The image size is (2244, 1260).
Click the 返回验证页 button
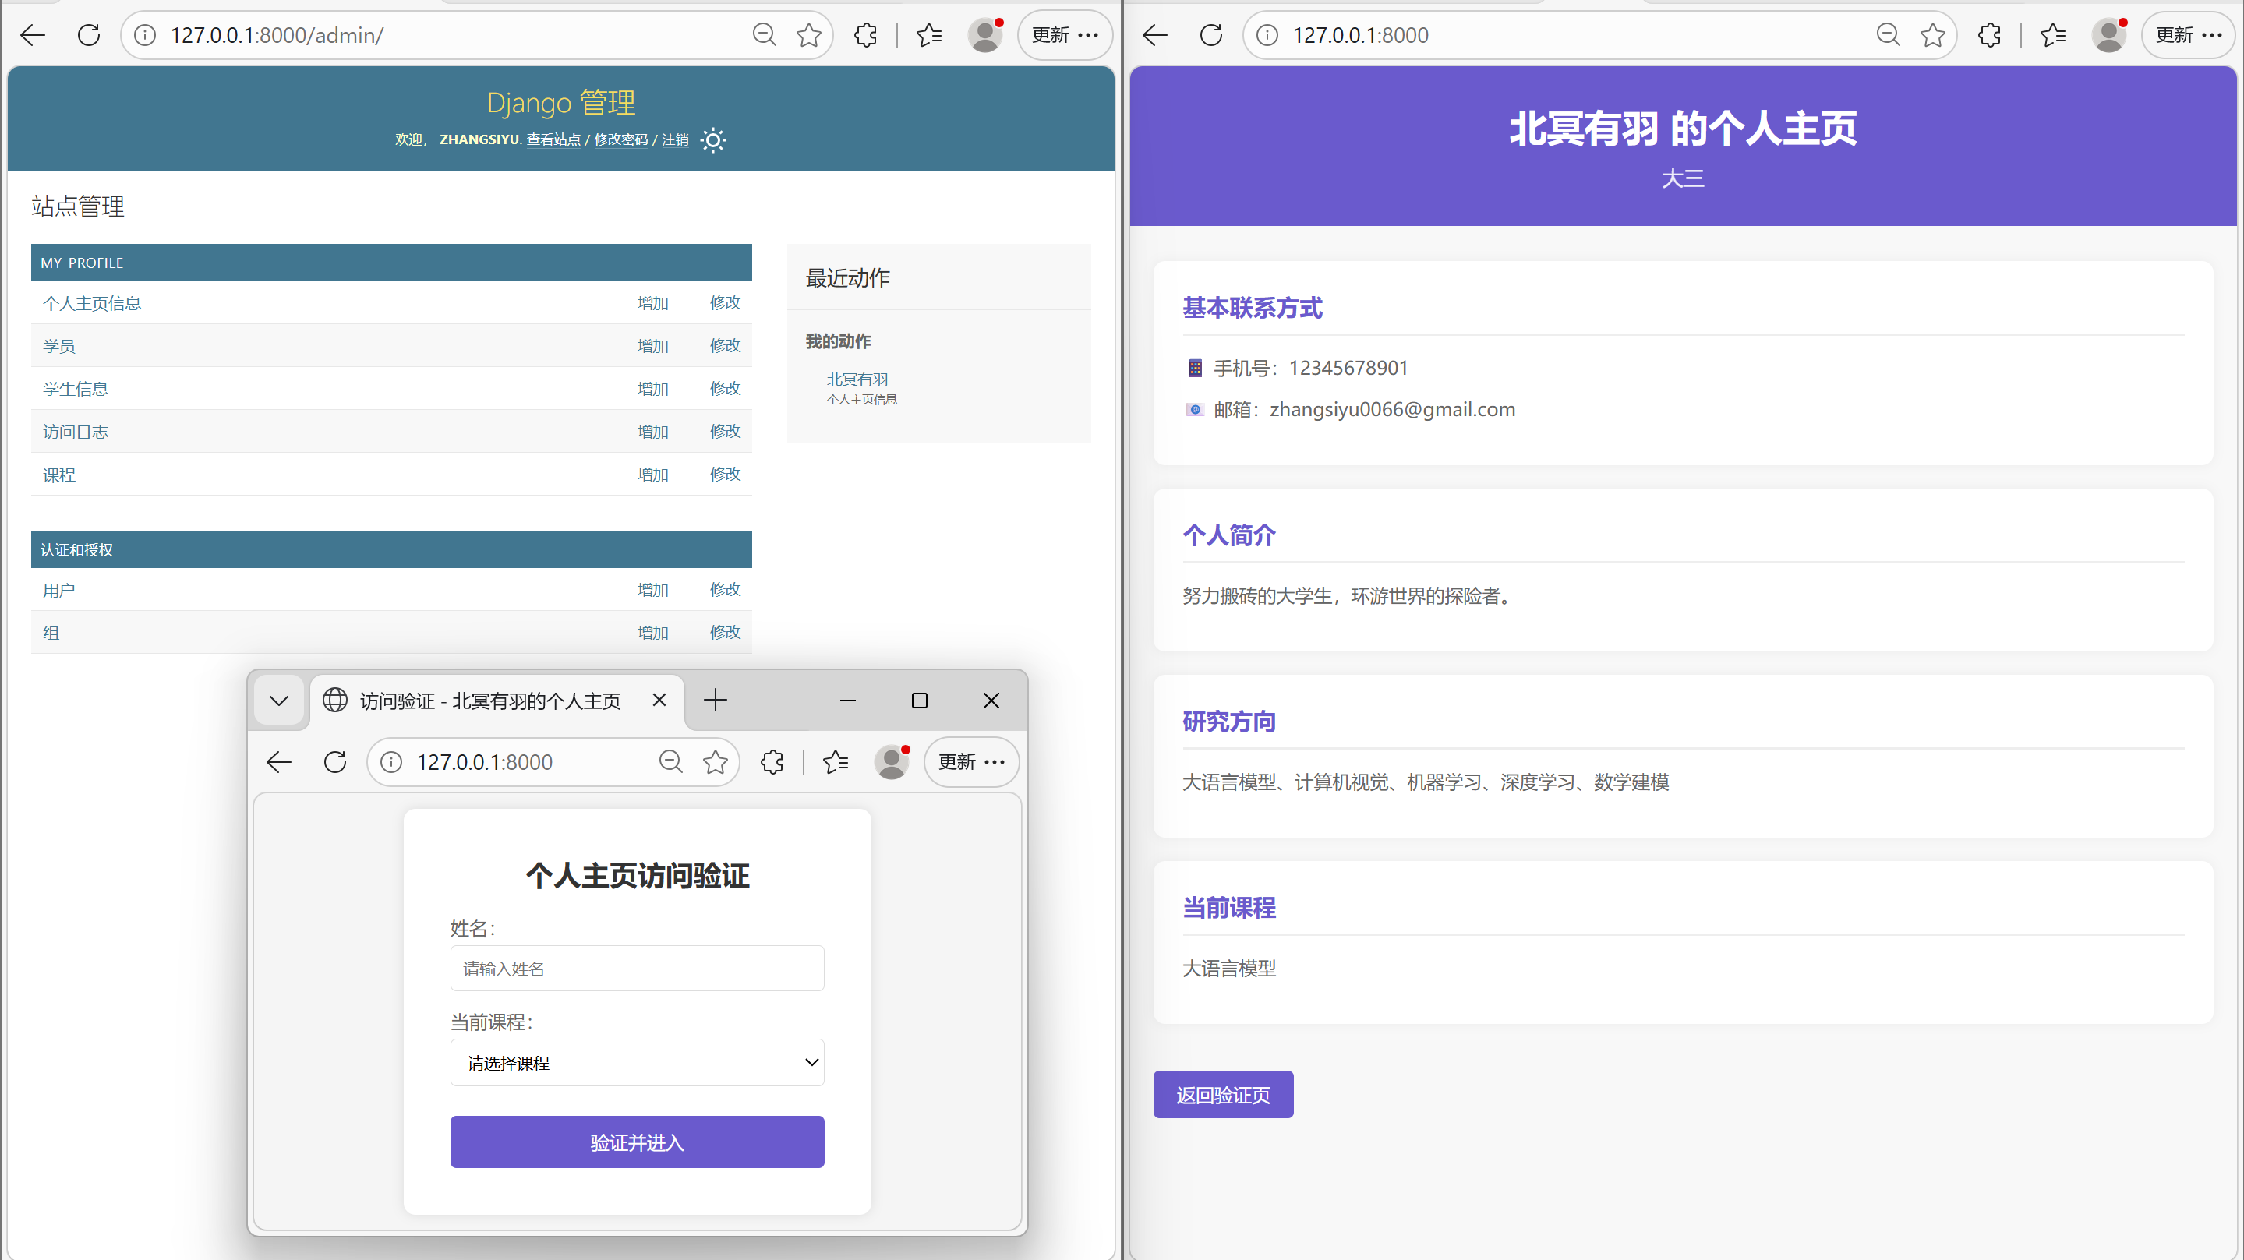tap(1222, 1095)
